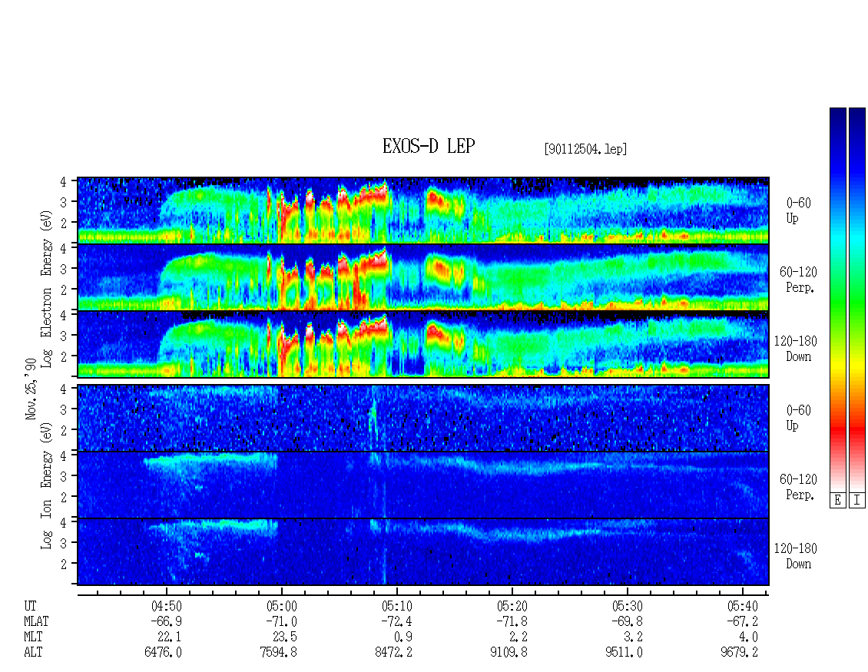The width and height of the screenshot is (868, 672).
Task: Click the [90112504.lep] file name
Action: pyautogui.click(x=585, y=148)
